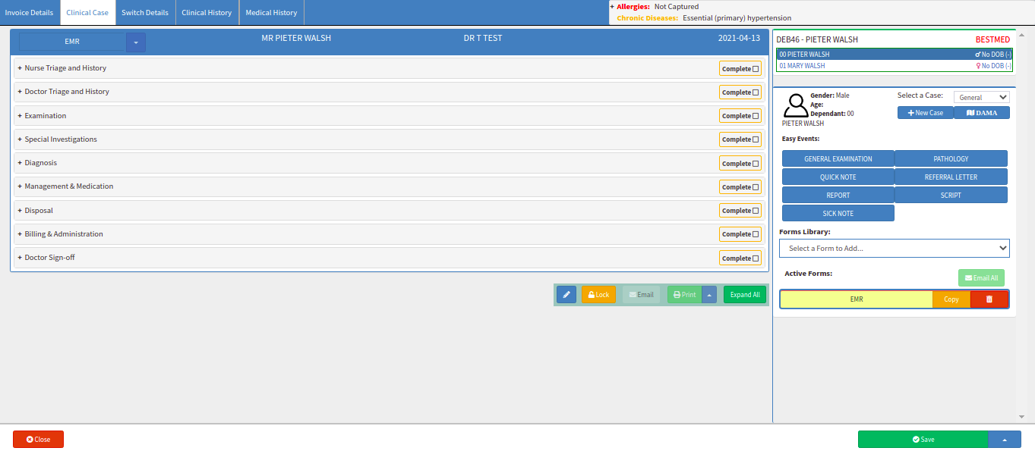Switch to the Switch Details tab
This screenshot has width=1035, height=451.
(x=145, y=13)
